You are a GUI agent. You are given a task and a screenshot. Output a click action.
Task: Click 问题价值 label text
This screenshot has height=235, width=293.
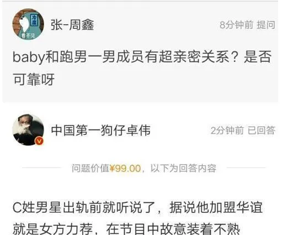(90, 168)
